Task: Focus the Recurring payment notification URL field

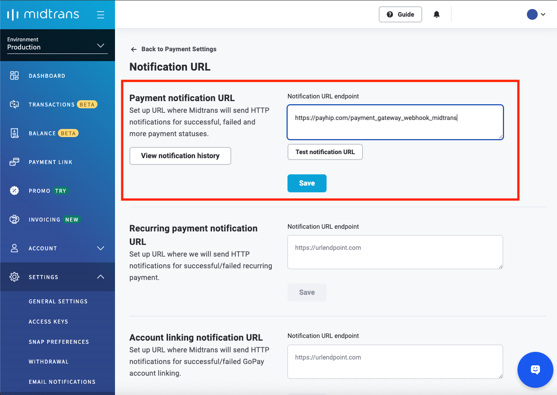Action: tap(395, 252)
